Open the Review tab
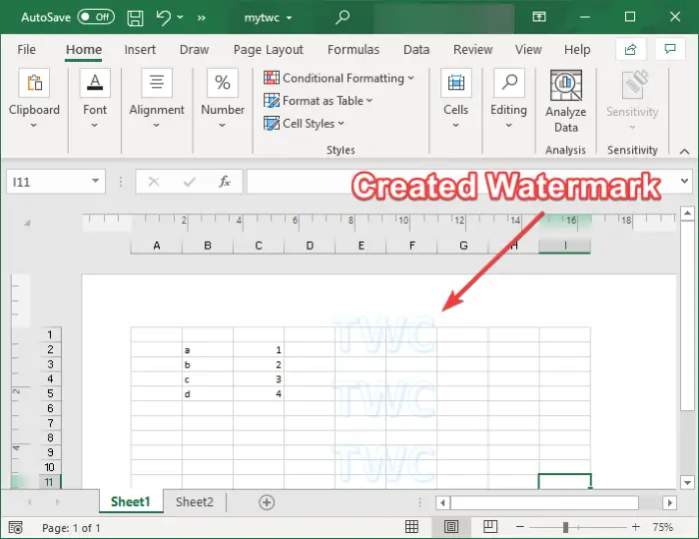 coord(473,50)
